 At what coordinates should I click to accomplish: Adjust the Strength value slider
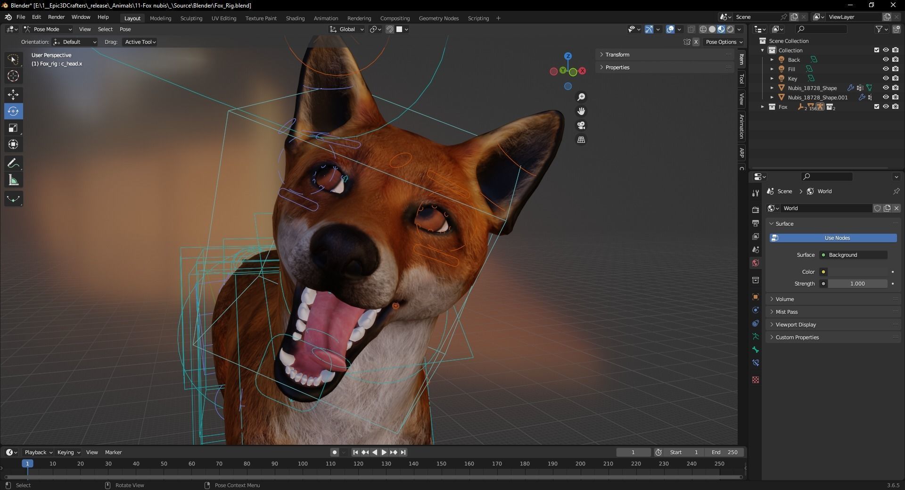pyautogui.click(x=858, y=284)
